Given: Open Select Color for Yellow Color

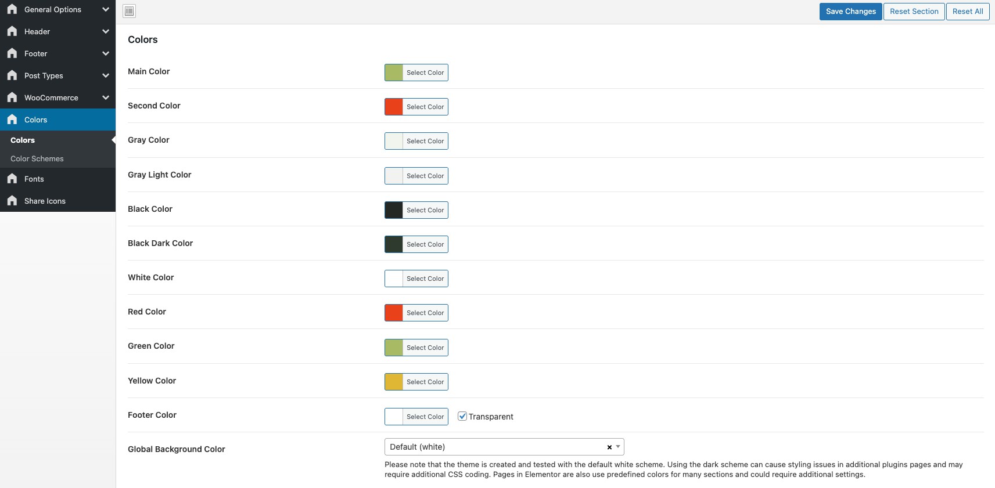Looking at the screenshot, I should (x=425, y=382).
